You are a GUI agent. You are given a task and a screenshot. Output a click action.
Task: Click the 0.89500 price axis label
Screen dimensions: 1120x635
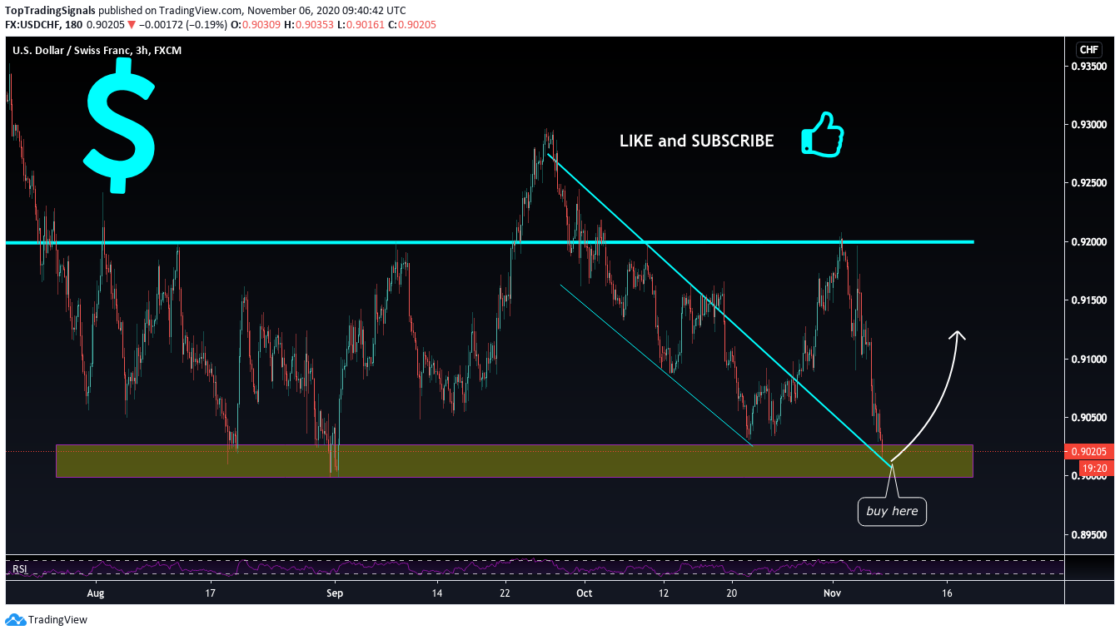pos(1089,535)
